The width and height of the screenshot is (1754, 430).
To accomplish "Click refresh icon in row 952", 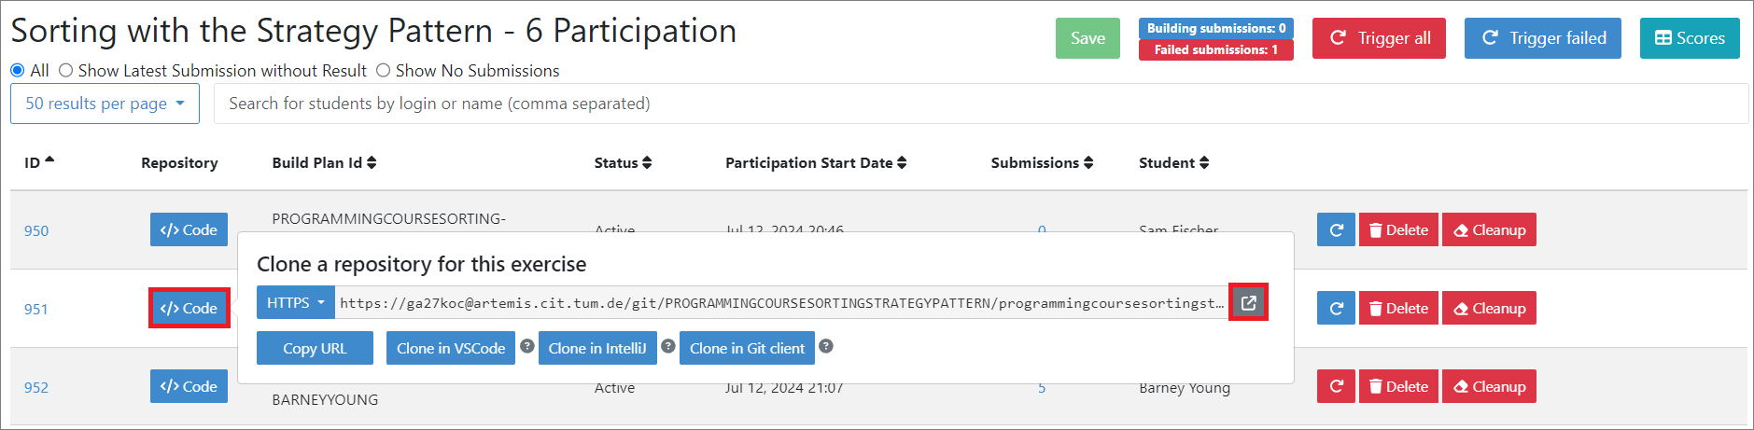I will click(1336, 387).
